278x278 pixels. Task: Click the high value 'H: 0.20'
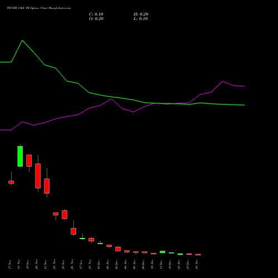point(141,14)
